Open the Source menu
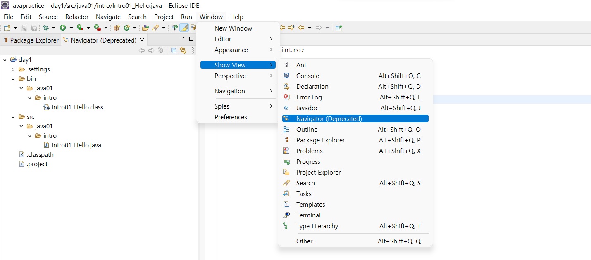Viewport: 591px width, 260px height. point(48,17)
